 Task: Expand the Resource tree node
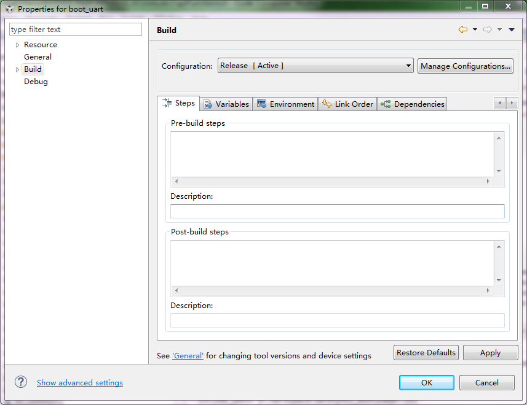[17, 45]
